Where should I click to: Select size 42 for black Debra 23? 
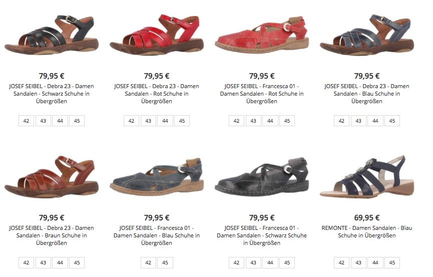pos(26,121)
